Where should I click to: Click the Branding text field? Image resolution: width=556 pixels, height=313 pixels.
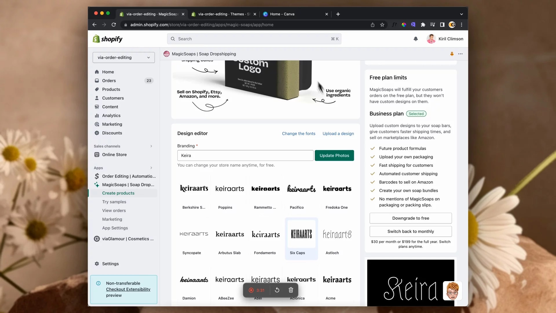pos(245,155)
